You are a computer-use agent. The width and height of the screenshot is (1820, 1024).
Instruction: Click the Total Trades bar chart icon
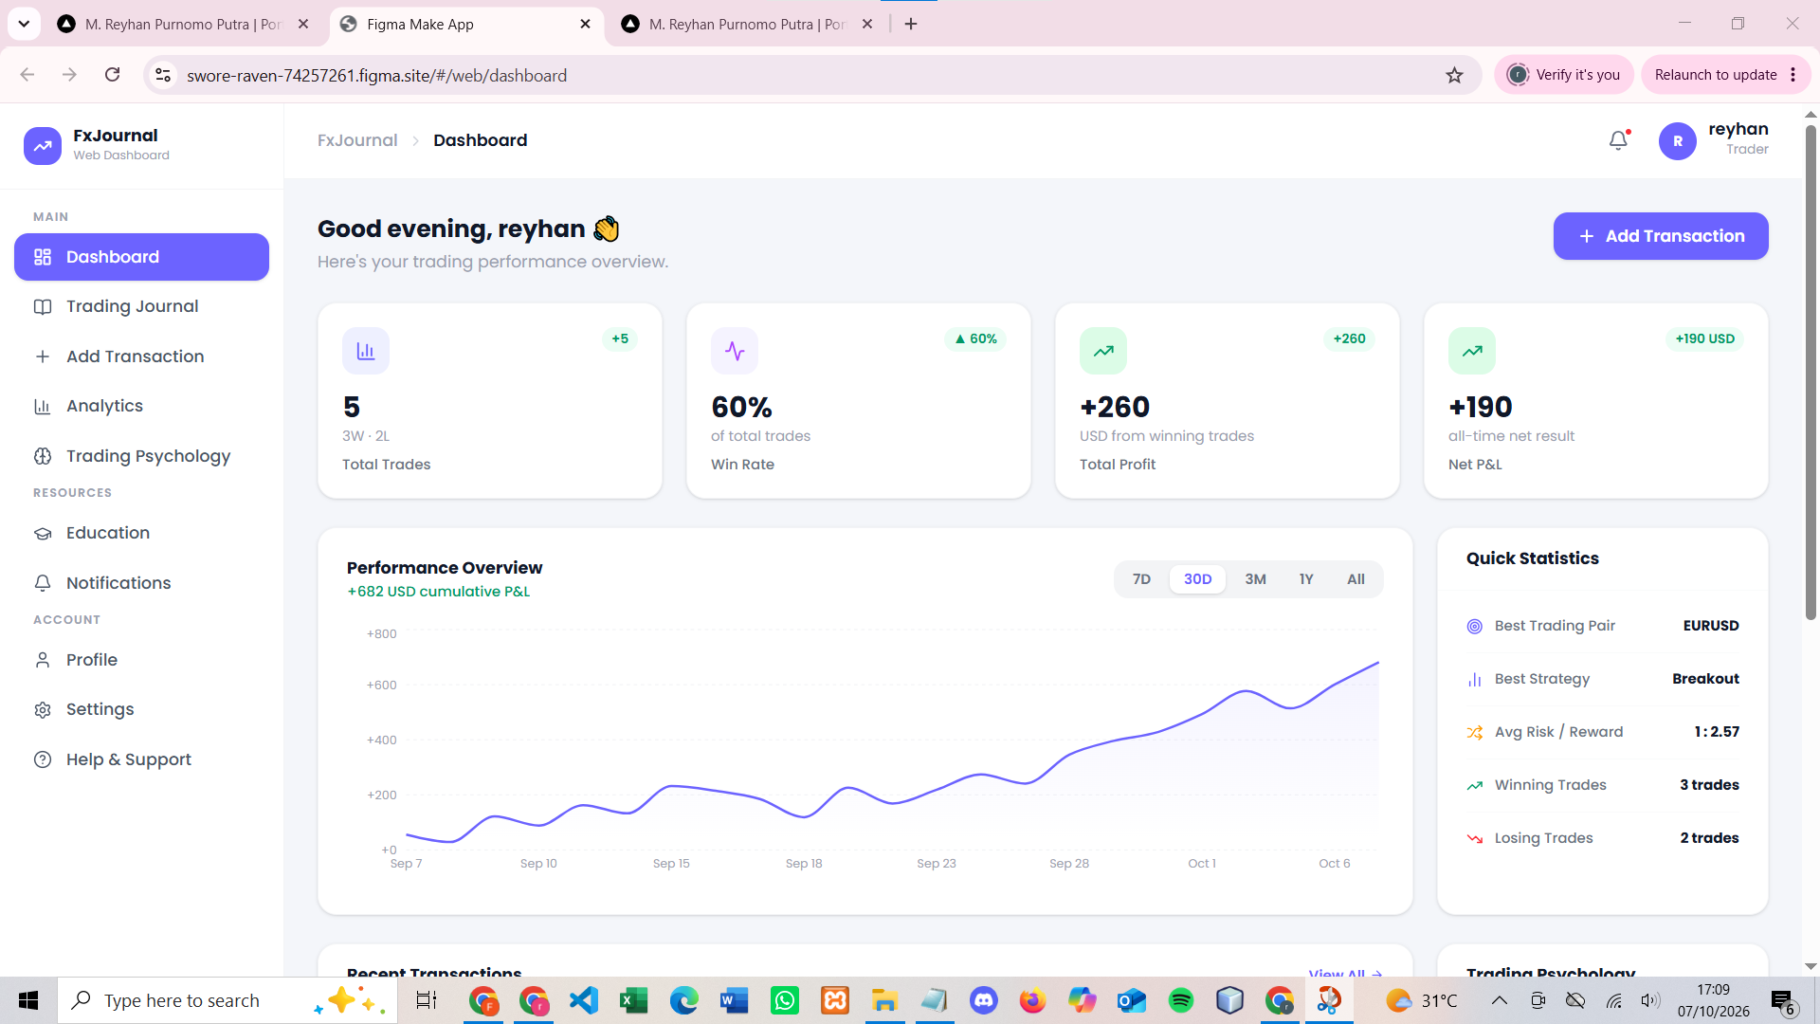point(366,351)
